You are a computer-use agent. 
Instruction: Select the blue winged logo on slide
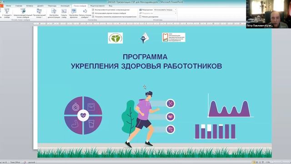pos(145,38)
